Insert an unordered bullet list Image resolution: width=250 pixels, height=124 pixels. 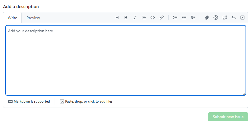[184, 18]
